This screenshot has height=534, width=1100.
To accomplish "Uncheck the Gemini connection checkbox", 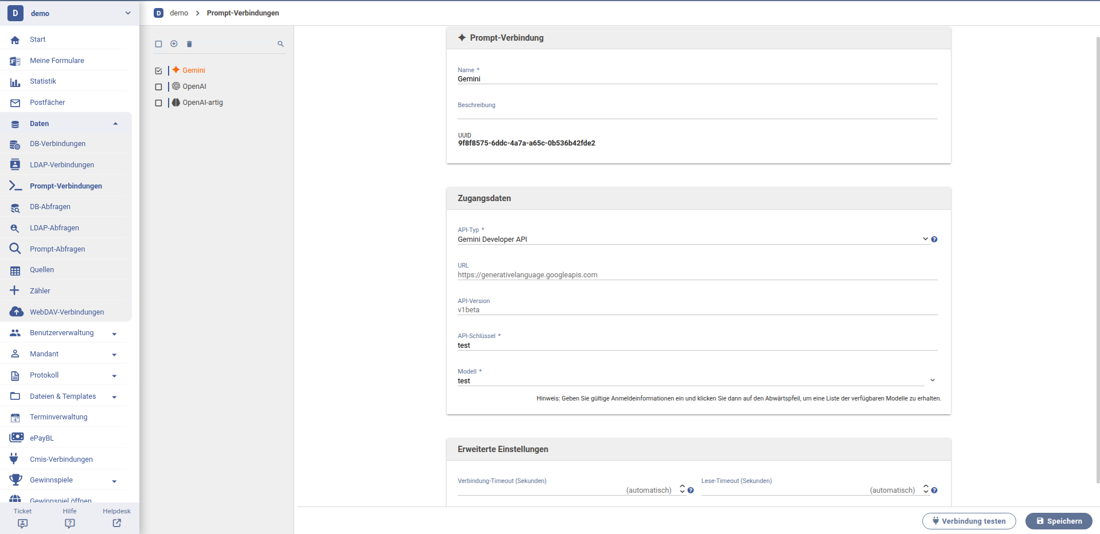I will pyautogui.click(x=159, y=71).
